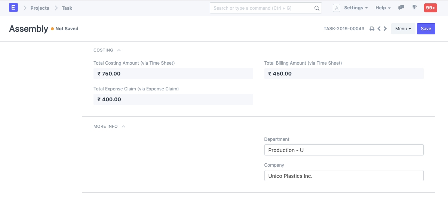Click the user avatar letter A
This screenshot has width=448, height=204.
click(x=336, y=8)
